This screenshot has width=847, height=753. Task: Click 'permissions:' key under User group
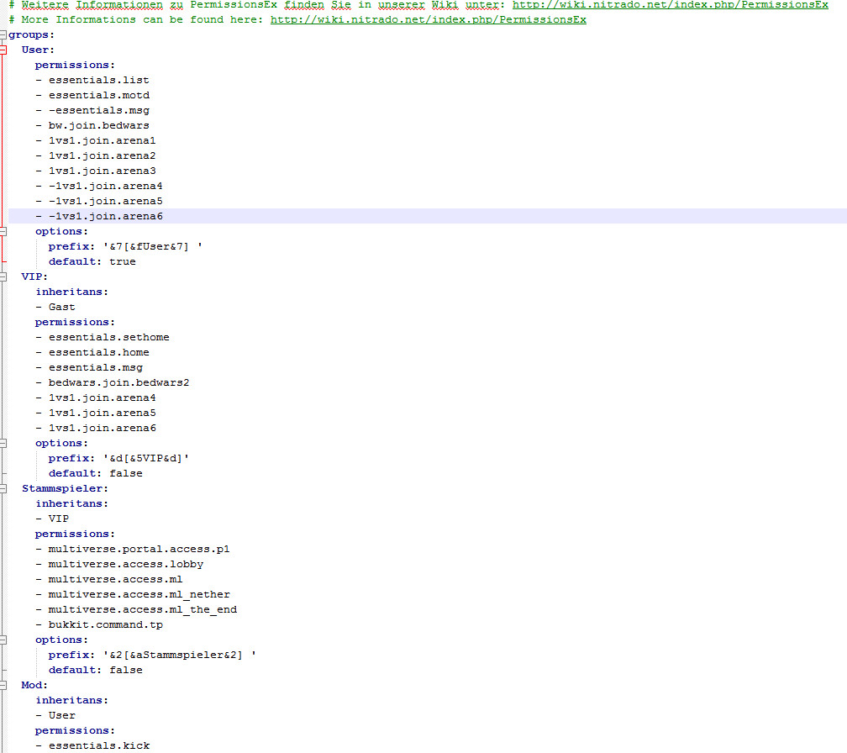click(75, 65)
